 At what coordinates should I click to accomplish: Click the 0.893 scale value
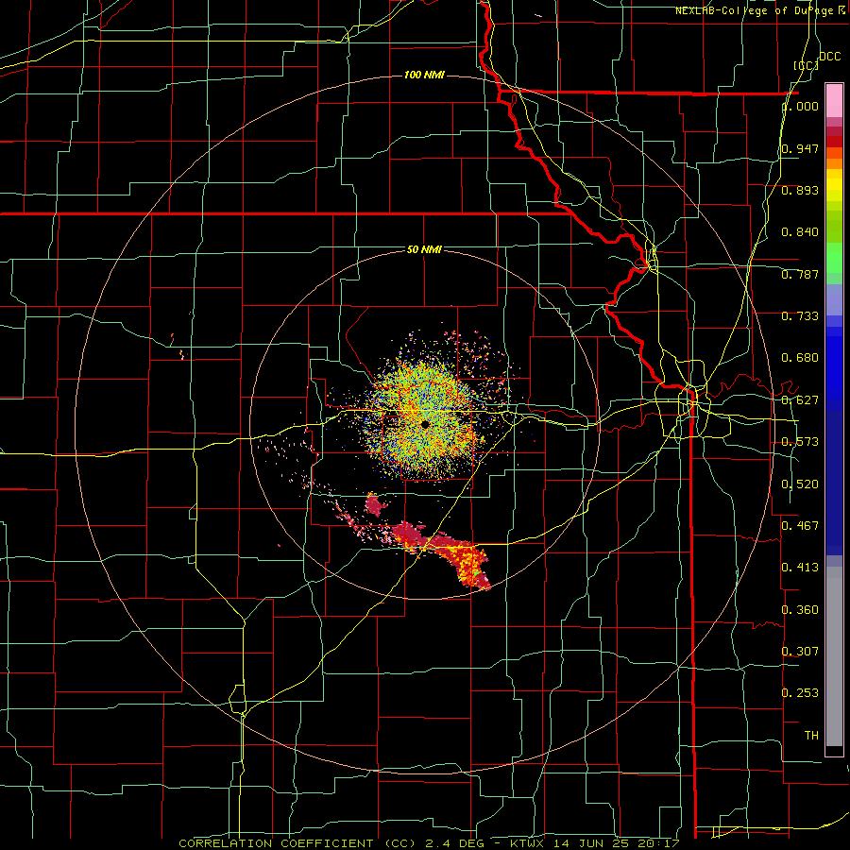point(800,190)
